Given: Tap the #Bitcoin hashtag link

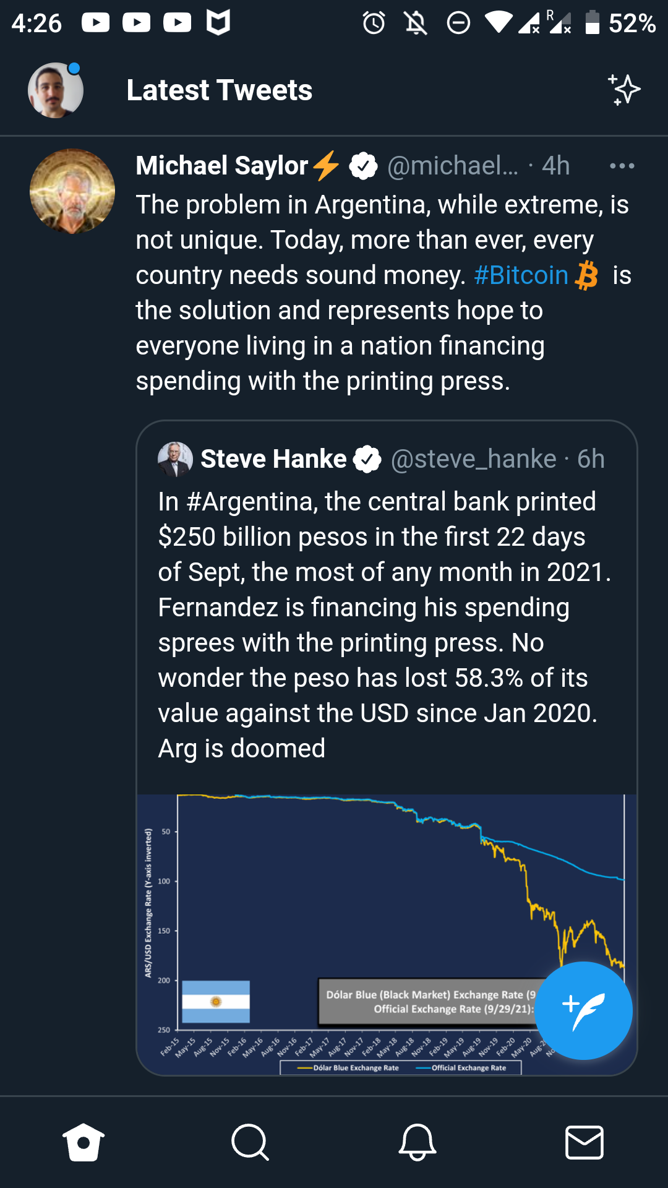Looking at the screenshot, I should click(521, 275).
